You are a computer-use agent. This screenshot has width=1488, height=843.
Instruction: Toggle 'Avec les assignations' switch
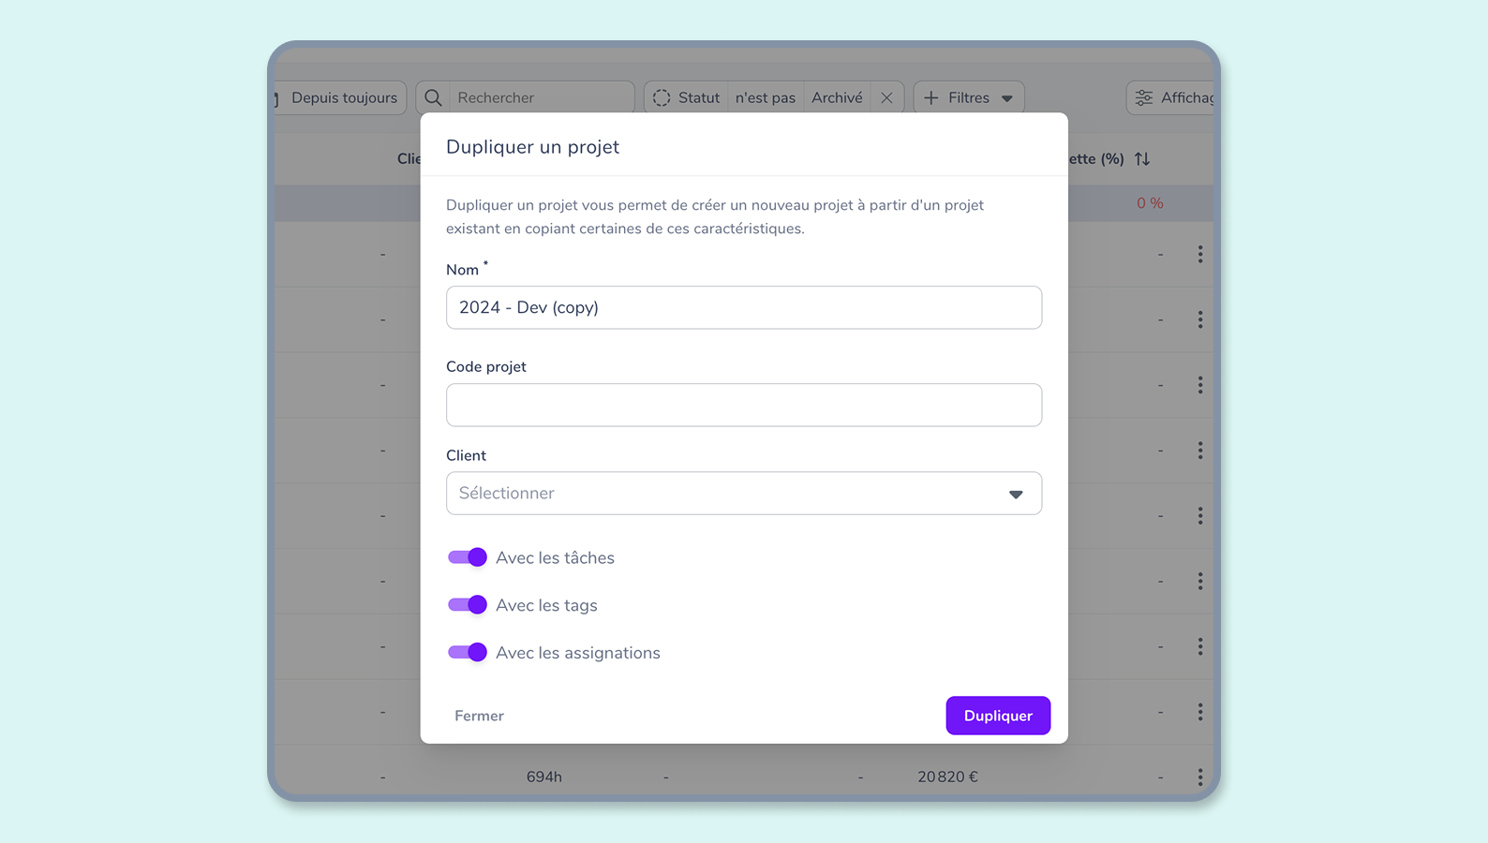tap(468, 653)
